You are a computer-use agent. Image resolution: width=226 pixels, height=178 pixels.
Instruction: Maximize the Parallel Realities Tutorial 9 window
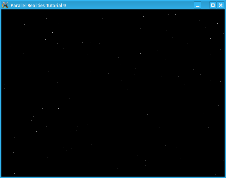point(212,5)
